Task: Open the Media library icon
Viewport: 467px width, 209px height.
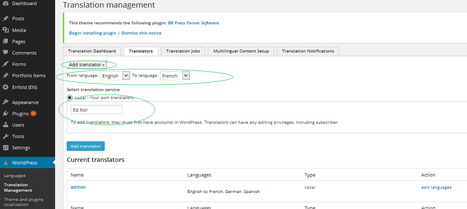Action: [5, 30]
